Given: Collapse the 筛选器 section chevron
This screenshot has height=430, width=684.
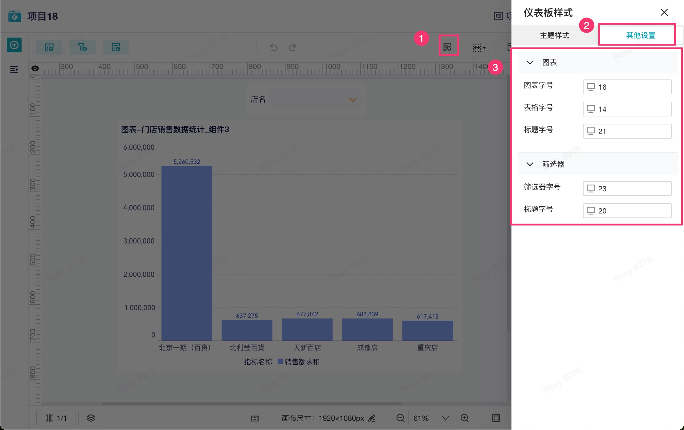Looking at the screenshot, I should (530, 164).
